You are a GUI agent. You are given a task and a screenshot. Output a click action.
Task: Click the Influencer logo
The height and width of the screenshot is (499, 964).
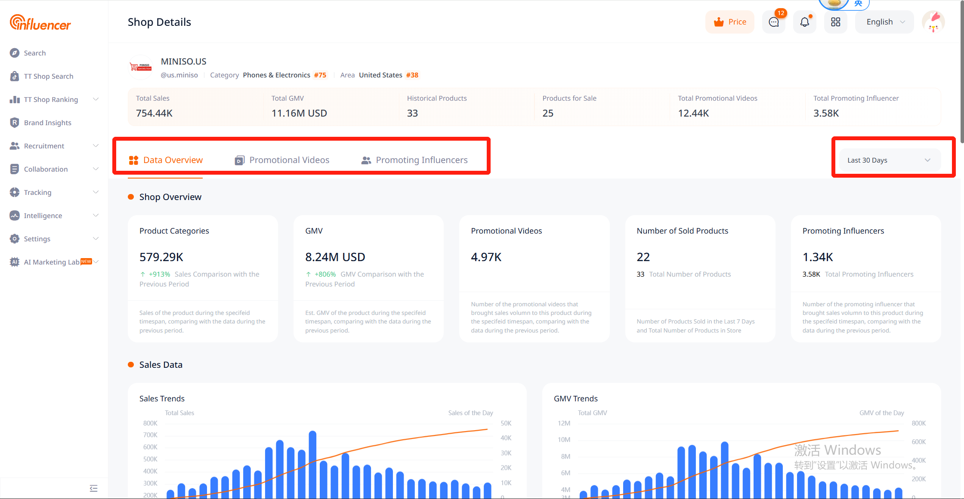[40, 23]
